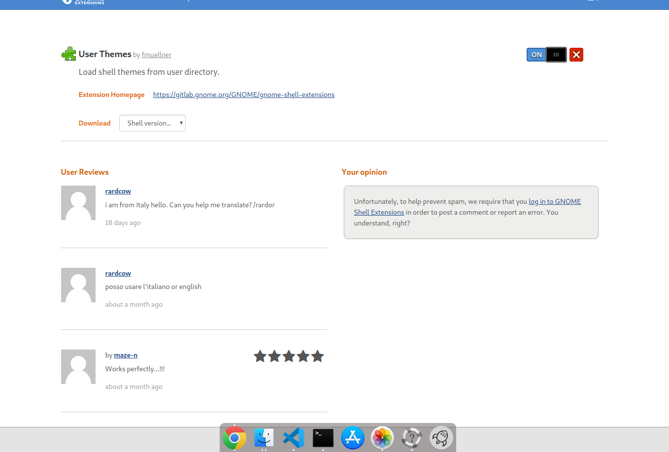The width and height of the screenshot is (669, 452).
Task: Click the avatar beside the Works perfectly review
Action: [78, 367]
